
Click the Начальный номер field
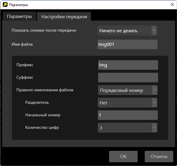click(127, 115)
